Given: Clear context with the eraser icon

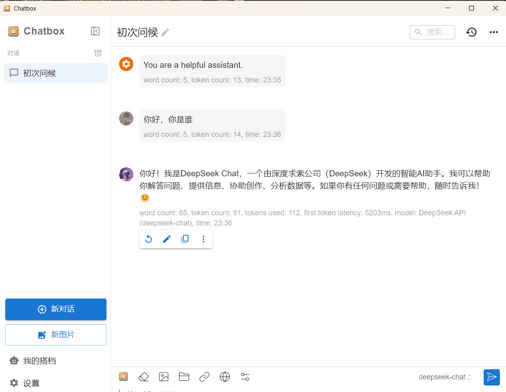Looking at the screenshot, I should [143, 377].
